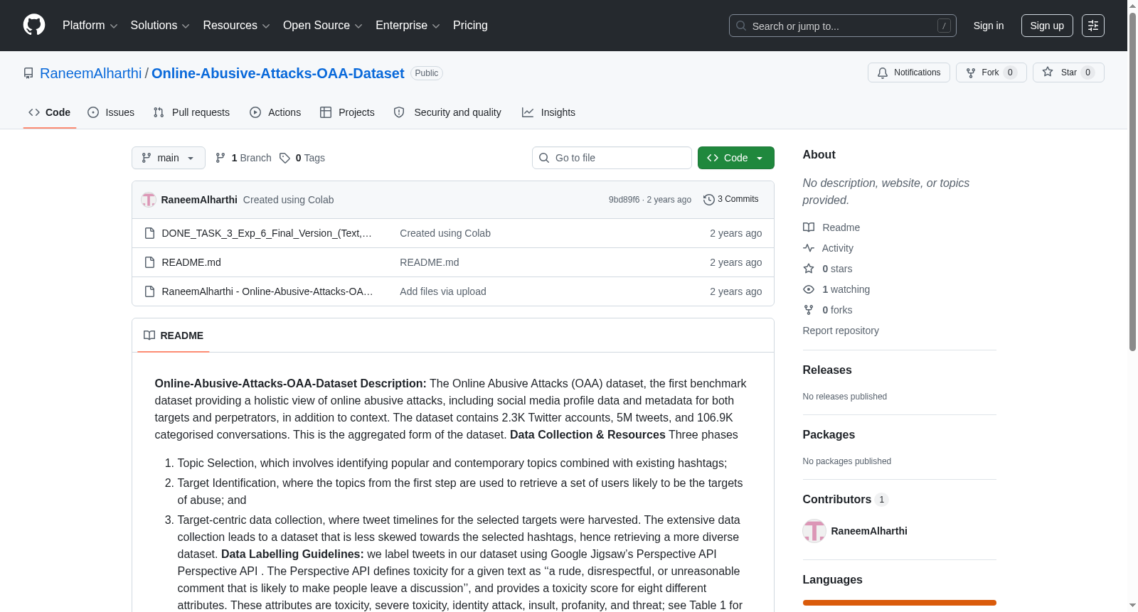Click the commit history clock icon
This screenshot has width=1138, height=612.
pyautogui.click(x=708, y=200)
